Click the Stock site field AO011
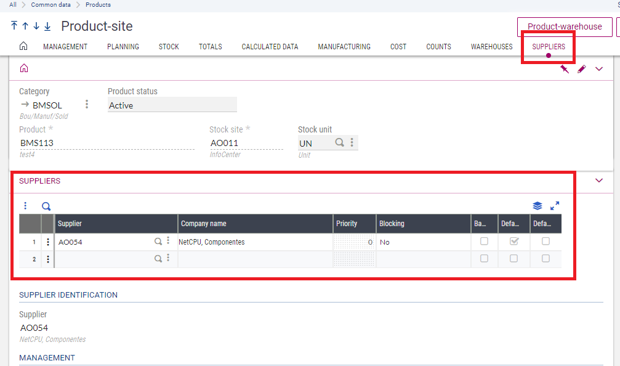Screen dimensions: 620x366 click(x=246, y=143)
